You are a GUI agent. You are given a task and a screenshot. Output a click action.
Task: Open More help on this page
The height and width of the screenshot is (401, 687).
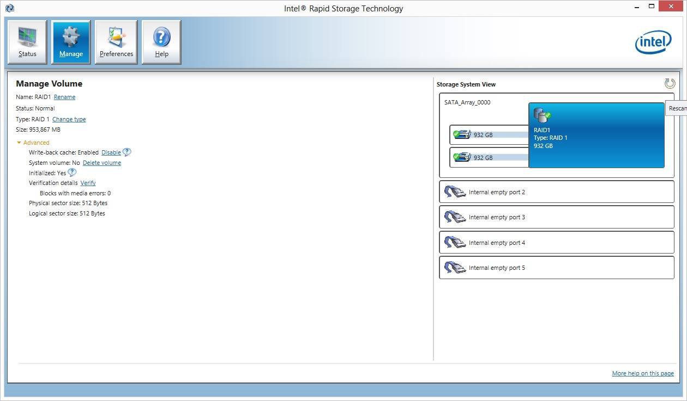tap(643, 373)
